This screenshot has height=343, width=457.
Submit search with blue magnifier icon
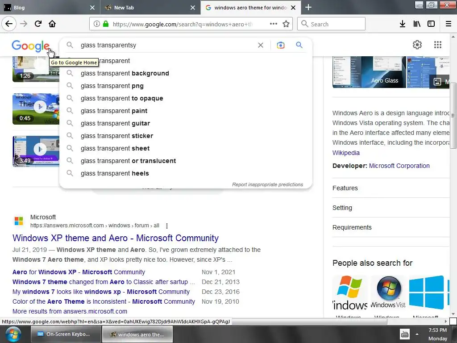299,45
